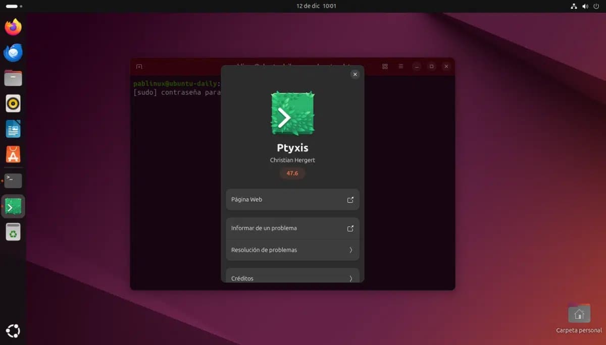
Task: Expand chevron next to Créditos
Action: click(351, 278)
